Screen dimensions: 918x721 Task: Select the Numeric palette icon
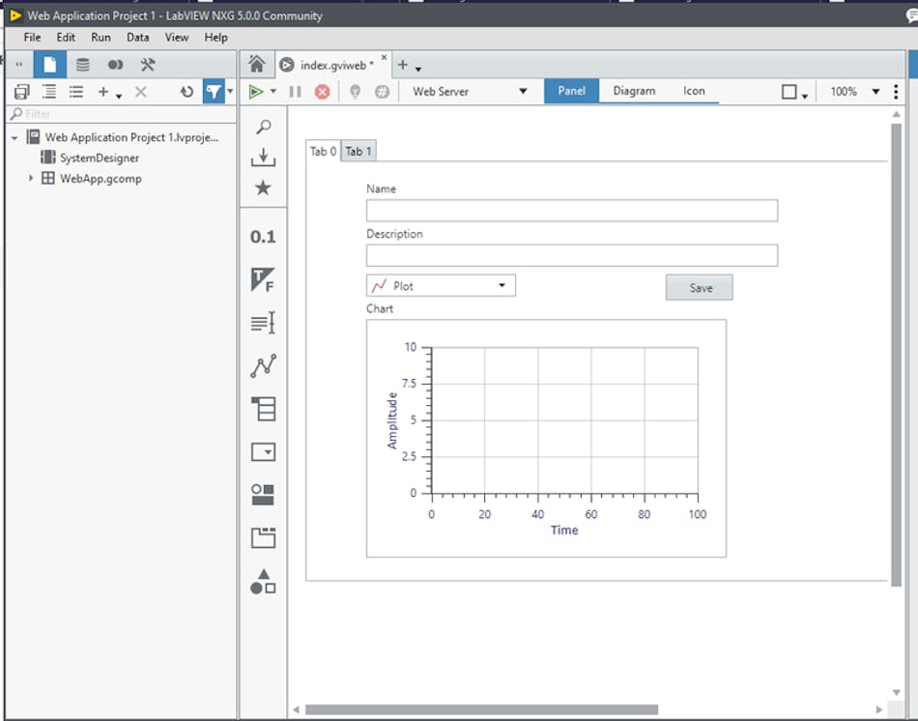tap(263, 237)
